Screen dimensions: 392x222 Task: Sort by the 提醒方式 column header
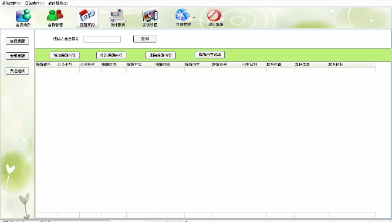[x=141, y=64]
